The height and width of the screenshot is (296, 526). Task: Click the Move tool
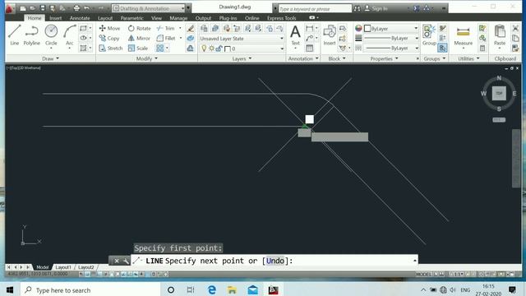tap(109, 29)
